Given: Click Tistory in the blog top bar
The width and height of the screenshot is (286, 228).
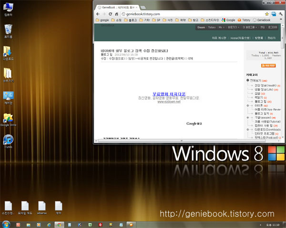Looking at the screenshot, I should coord(212,27).
